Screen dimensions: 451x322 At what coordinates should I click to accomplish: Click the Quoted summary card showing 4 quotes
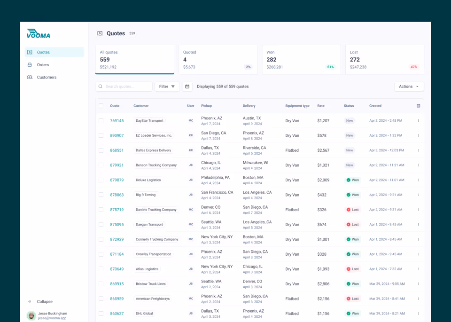click(218, 59)
